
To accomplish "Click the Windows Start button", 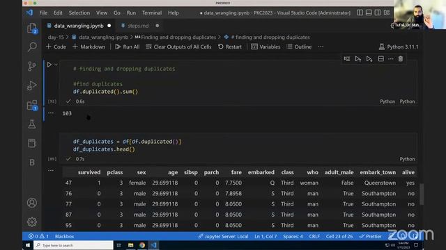I will point(28,245).
